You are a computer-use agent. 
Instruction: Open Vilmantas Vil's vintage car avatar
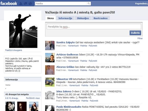click(x=50, y=82)
